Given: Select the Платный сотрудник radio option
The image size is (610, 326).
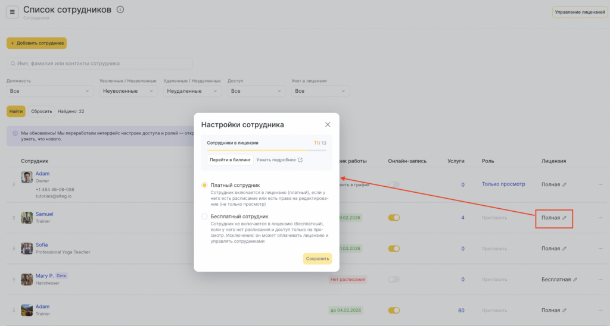Looking at the screenshot, I should 205,186.
